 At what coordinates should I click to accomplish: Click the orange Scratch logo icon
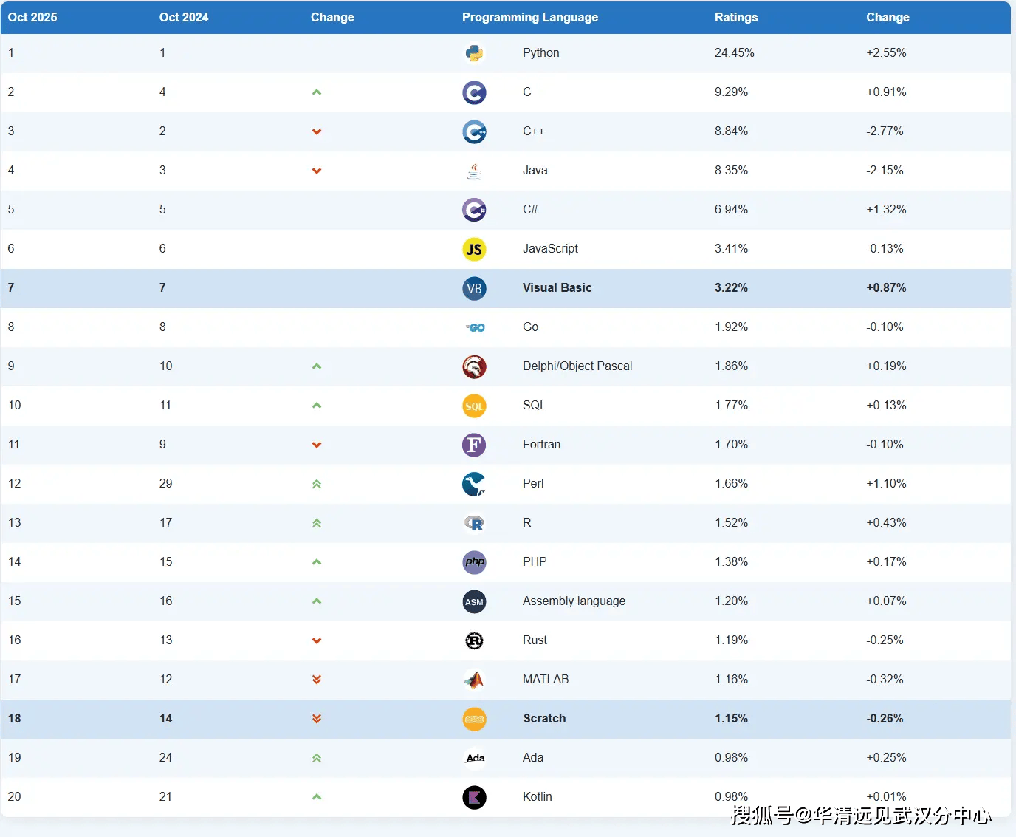474,719
